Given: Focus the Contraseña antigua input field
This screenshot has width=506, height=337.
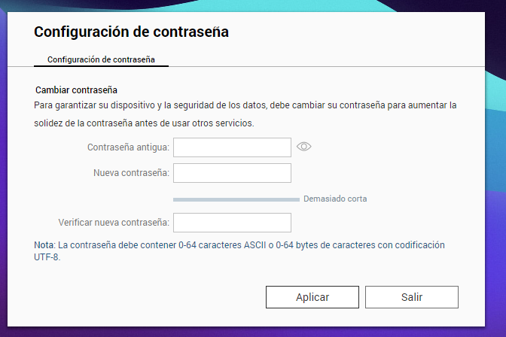Looking at the screenshot, I should pyautogui.click(x=232, y=147).
